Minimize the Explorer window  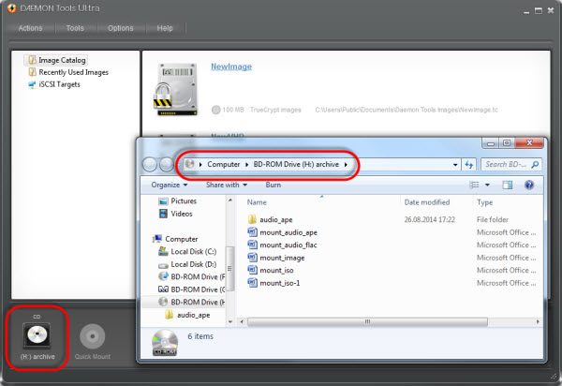[x=491, y=143]
